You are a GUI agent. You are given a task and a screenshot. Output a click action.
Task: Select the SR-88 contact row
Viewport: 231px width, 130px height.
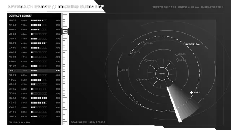[x=34, y=30]
